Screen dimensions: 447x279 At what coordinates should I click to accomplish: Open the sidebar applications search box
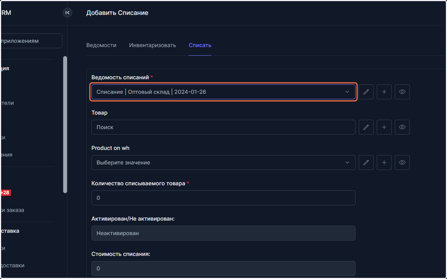pos(31,41)
